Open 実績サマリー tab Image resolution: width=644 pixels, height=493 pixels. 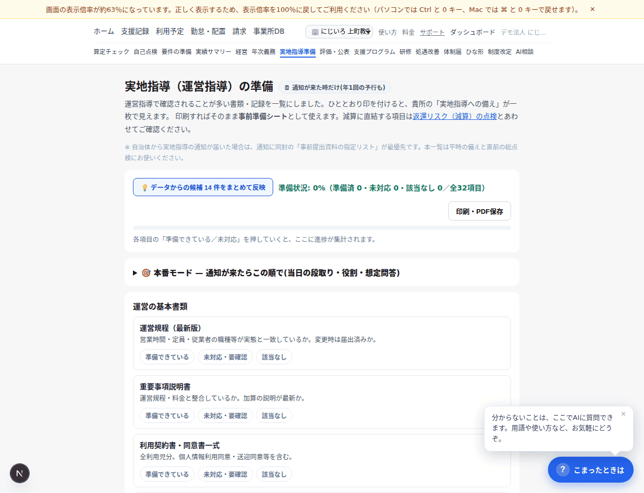pyautogui.click(x=213, y=52)
